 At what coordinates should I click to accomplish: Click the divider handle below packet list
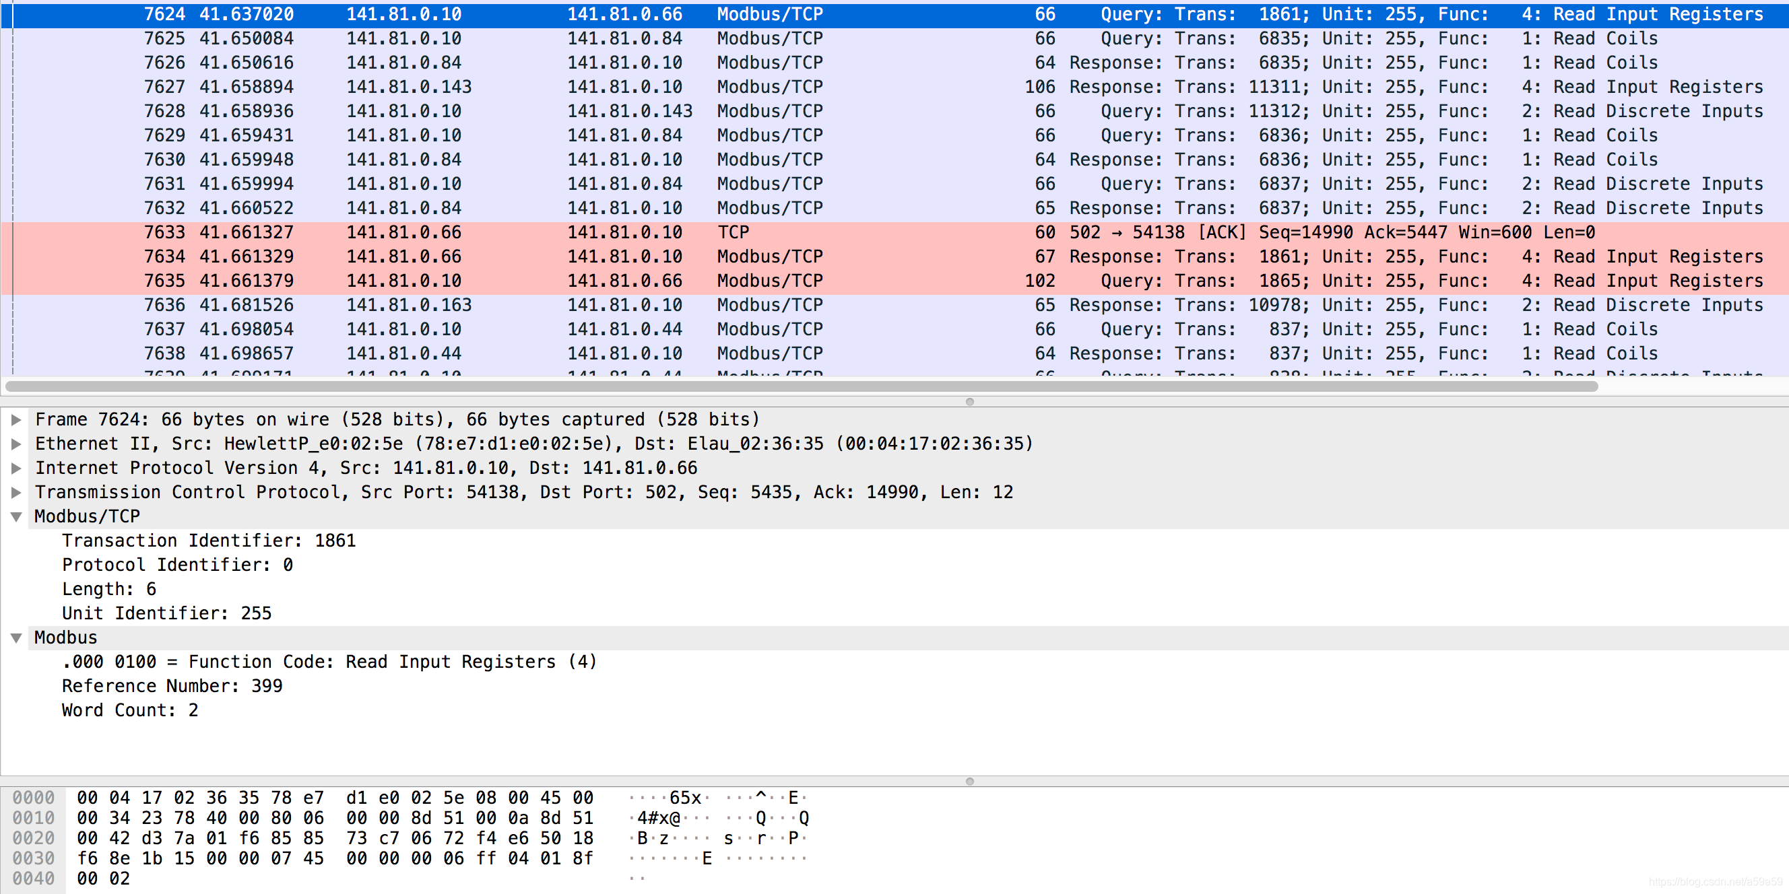969,402
